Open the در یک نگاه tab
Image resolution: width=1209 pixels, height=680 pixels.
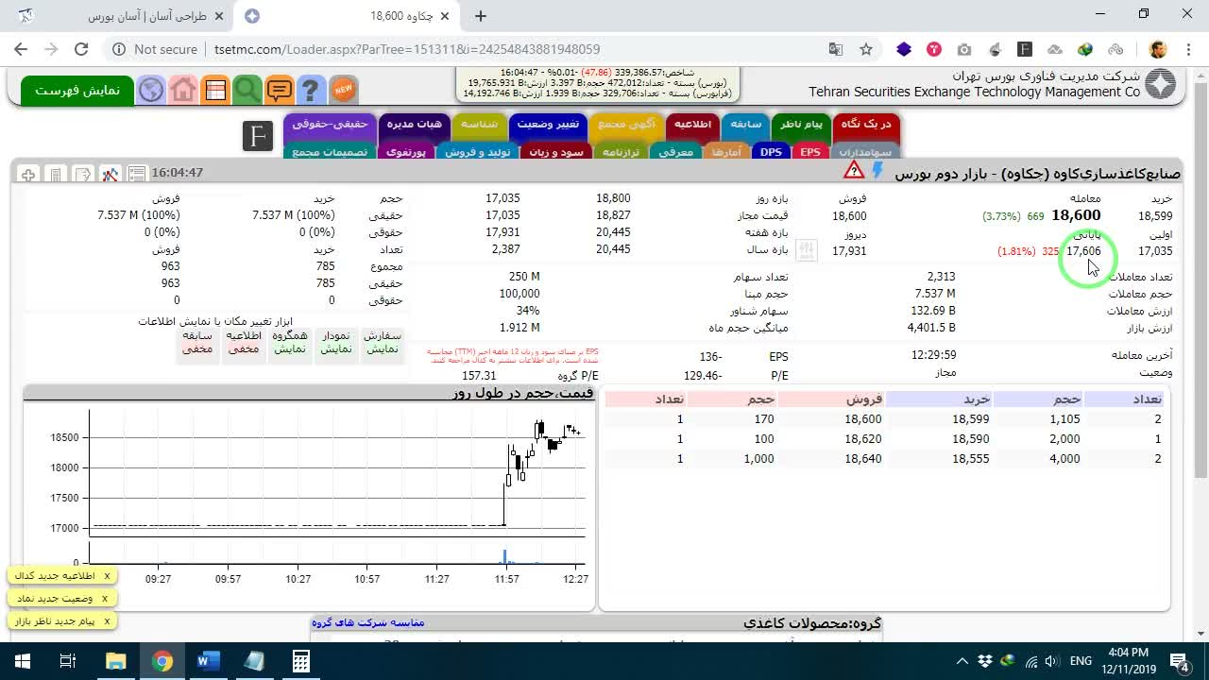tap(866, 124)
